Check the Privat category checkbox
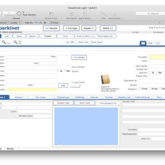The height and width of the screenshot is (165, 165). pos(150,89)
